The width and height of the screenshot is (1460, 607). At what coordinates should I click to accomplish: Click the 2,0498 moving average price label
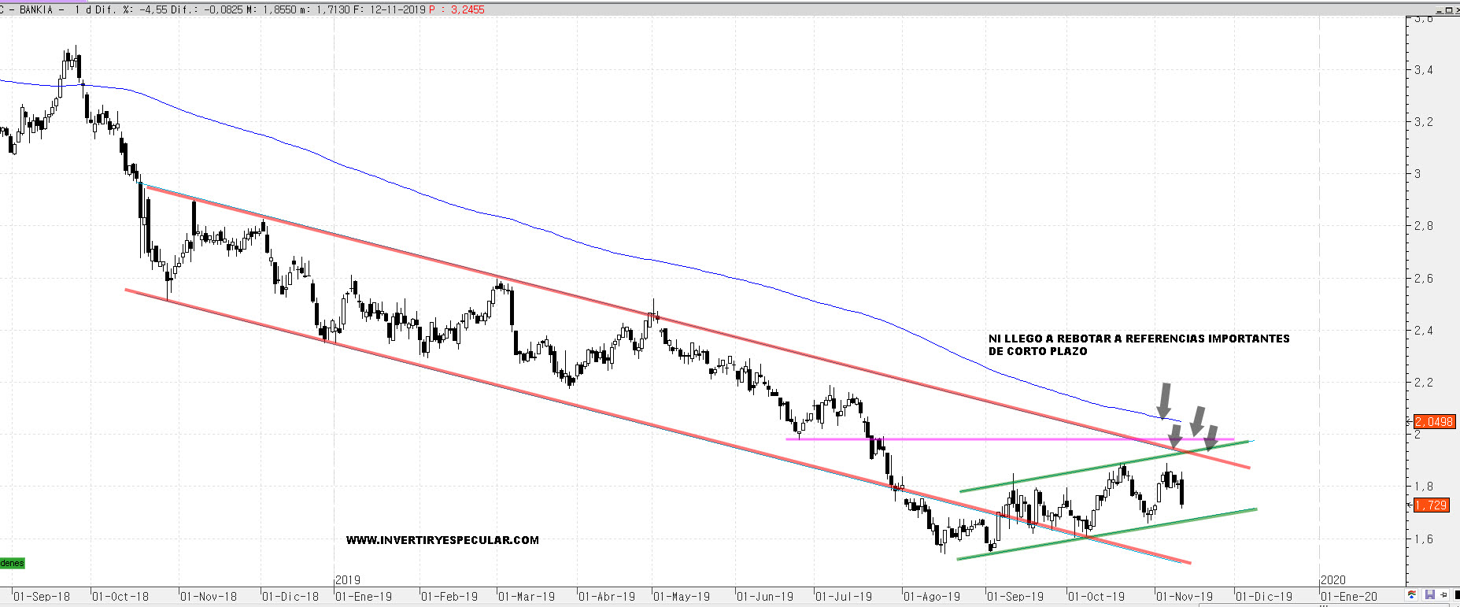click(1434, 422)
